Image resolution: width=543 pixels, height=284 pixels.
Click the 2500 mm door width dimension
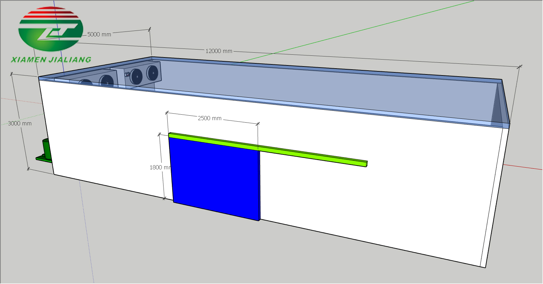209,118
